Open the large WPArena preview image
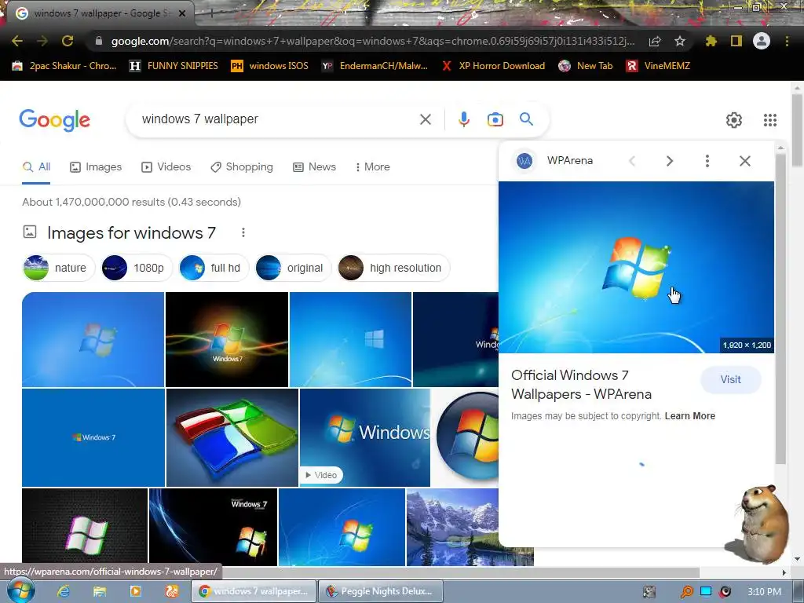Screen dimensions: 804x603 coord(636,267)
